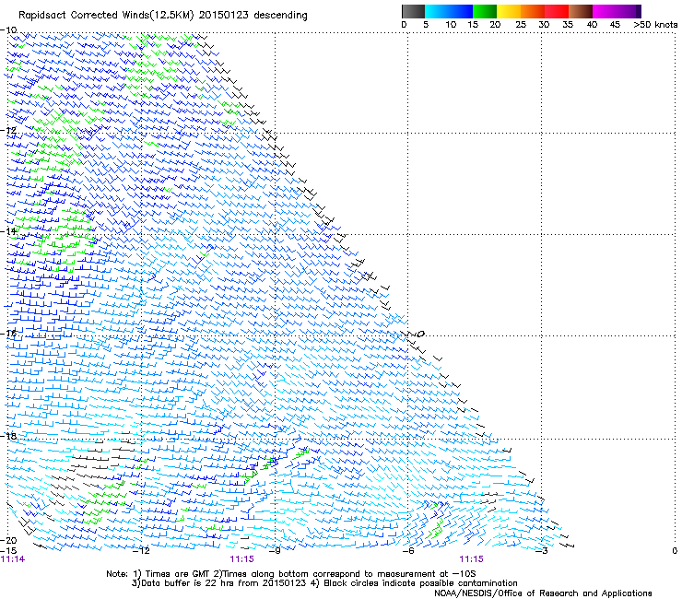Click the "-20" latitude axis label
The image size is (682, 599).
(x=8, y=540)
